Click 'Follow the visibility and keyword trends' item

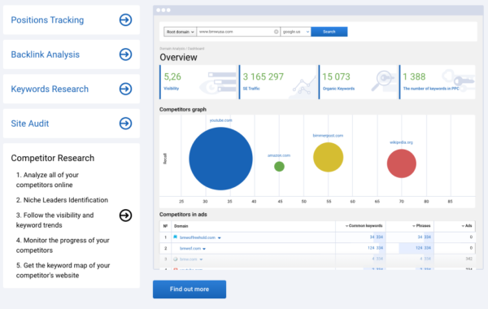[x=54, y=220]
